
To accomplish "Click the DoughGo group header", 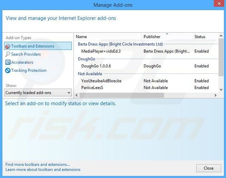I will pyautogui.click(x=87, y=59).
